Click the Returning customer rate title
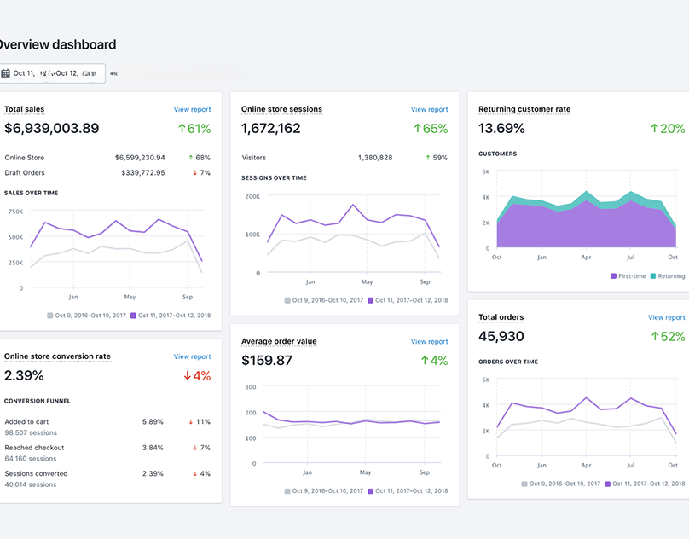Viewport: 689px width, 539px height. (x=524, y=109)
